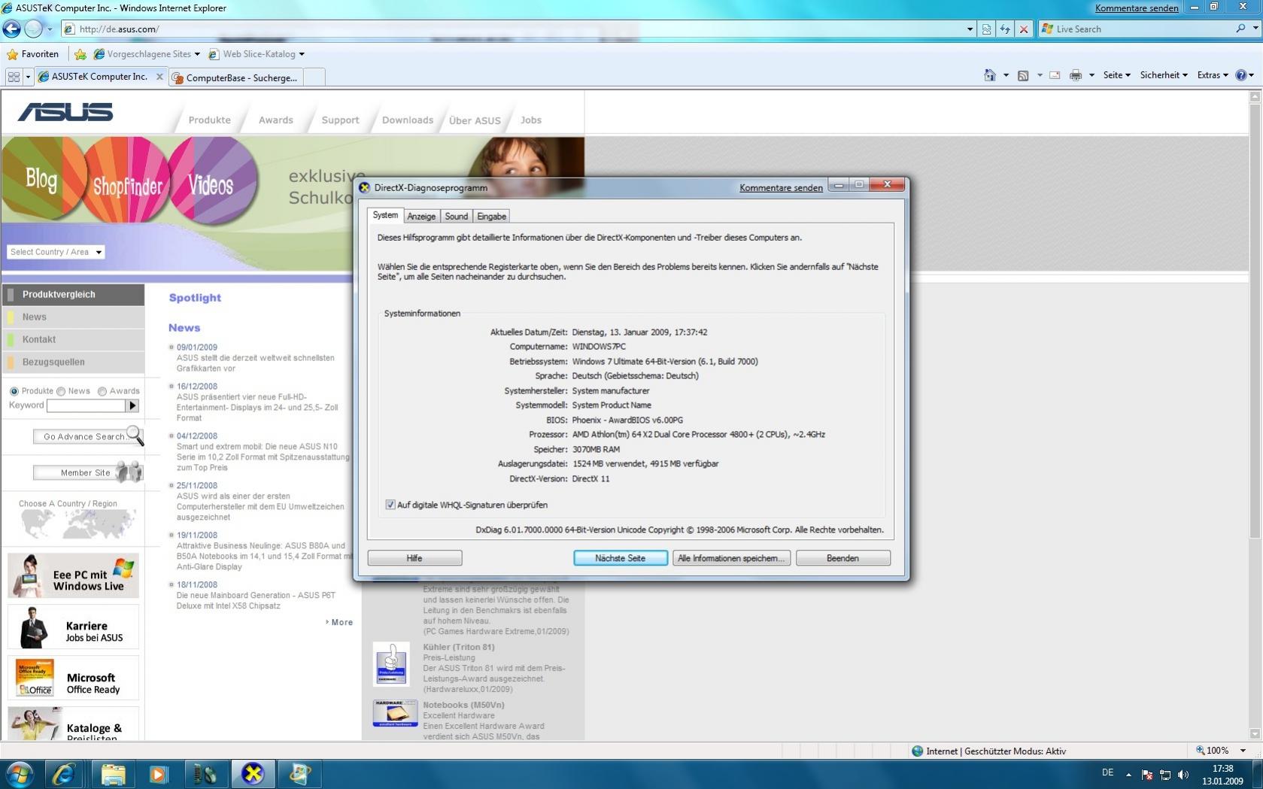Open the Support menu on ASUS site
Screen dimensions: 1263x789
click(x=340, y=120)
